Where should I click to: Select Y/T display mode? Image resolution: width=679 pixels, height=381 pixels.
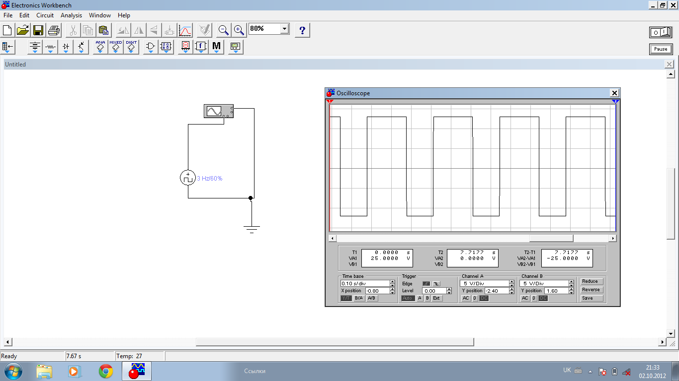pyautogui.click(x=346, y=298)
